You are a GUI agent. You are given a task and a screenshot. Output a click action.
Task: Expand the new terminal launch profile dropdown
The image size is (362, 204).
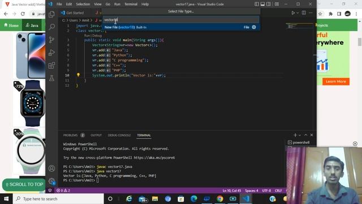[x=300, y=135]
